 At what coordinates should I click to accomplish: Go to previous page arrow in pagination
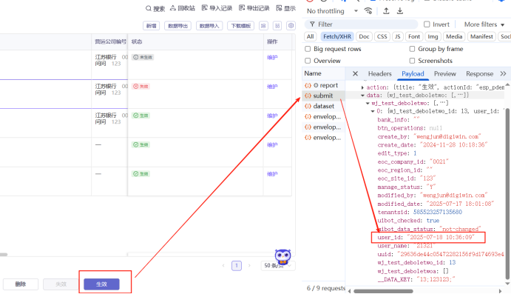223,266
